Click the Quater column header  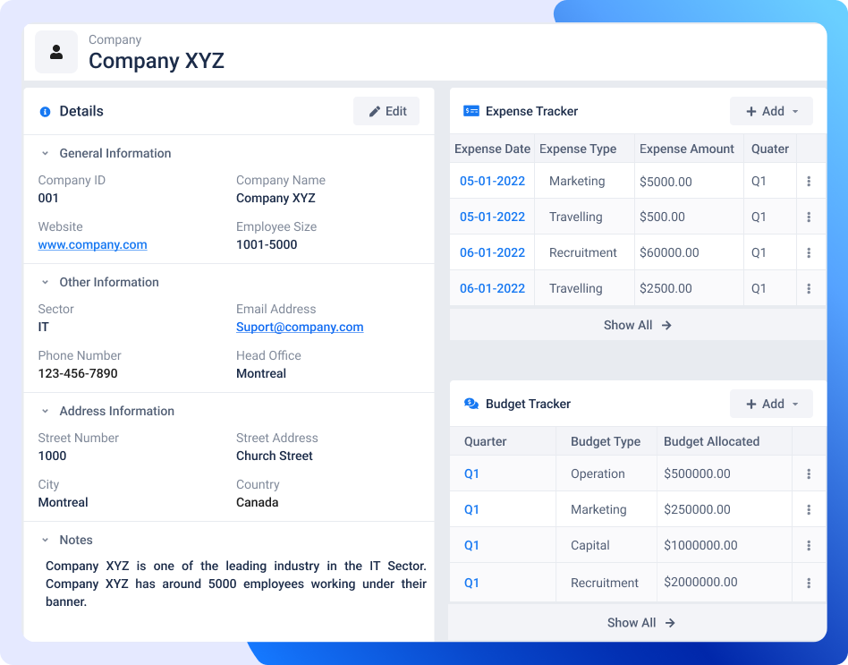769,149
